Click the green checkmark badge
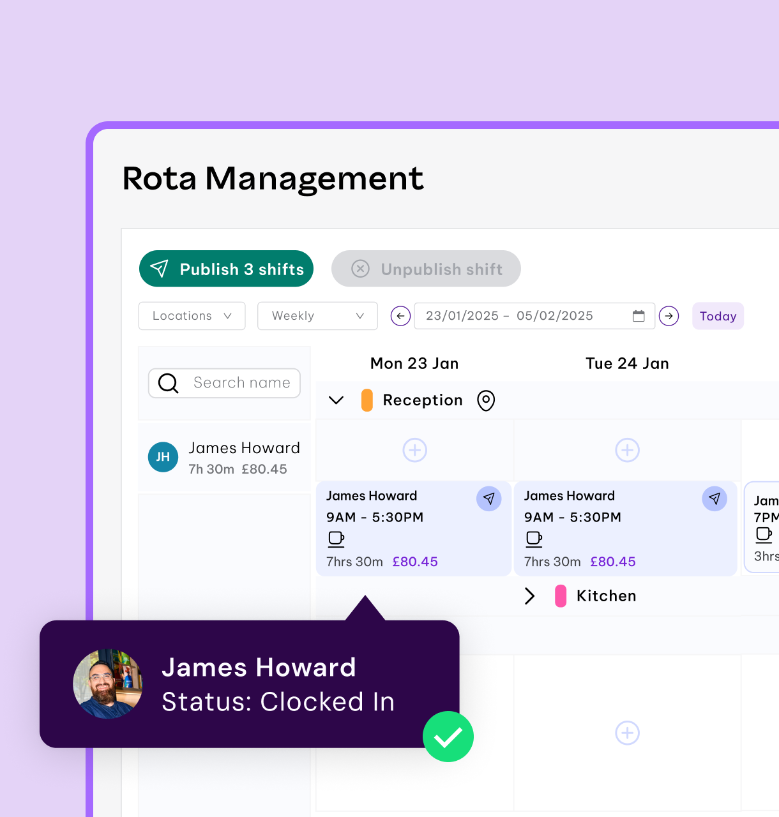The image size is (779, 817). click(x=448, y=737)
